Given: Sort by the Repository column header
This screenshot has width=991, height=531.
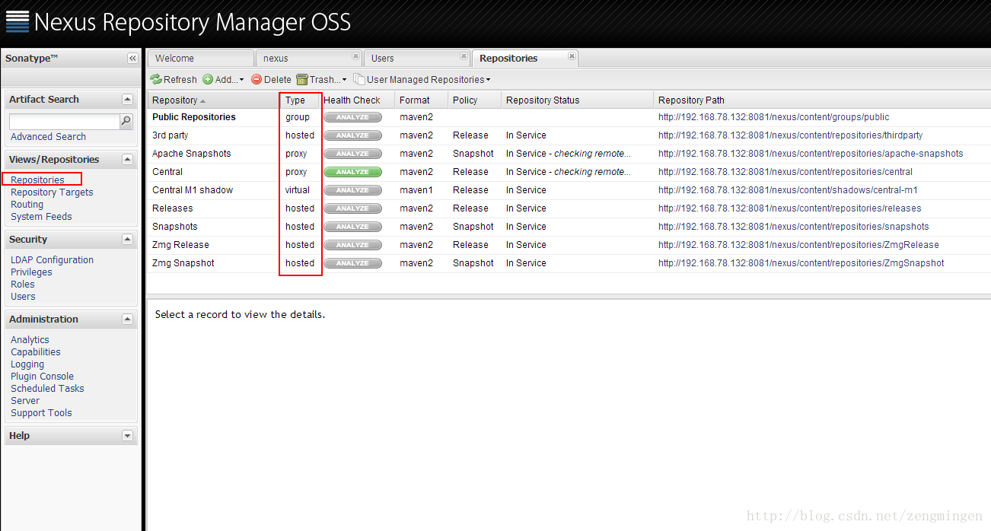Looking at the screenshot, I should (214, 100).
